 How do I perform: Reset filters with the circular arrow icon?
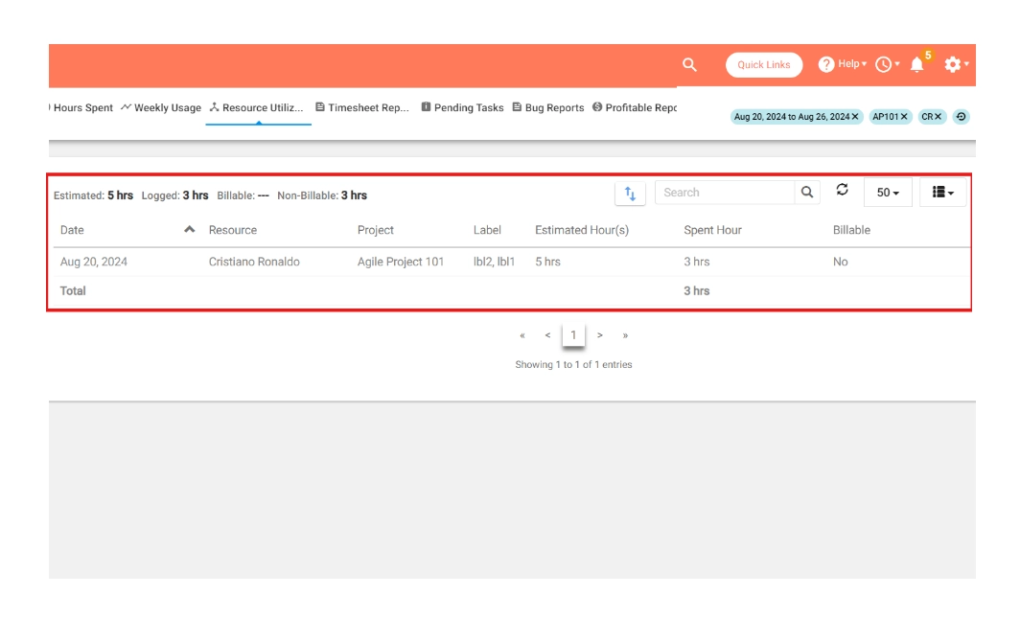pyautogui.click(x=961, y=117)
